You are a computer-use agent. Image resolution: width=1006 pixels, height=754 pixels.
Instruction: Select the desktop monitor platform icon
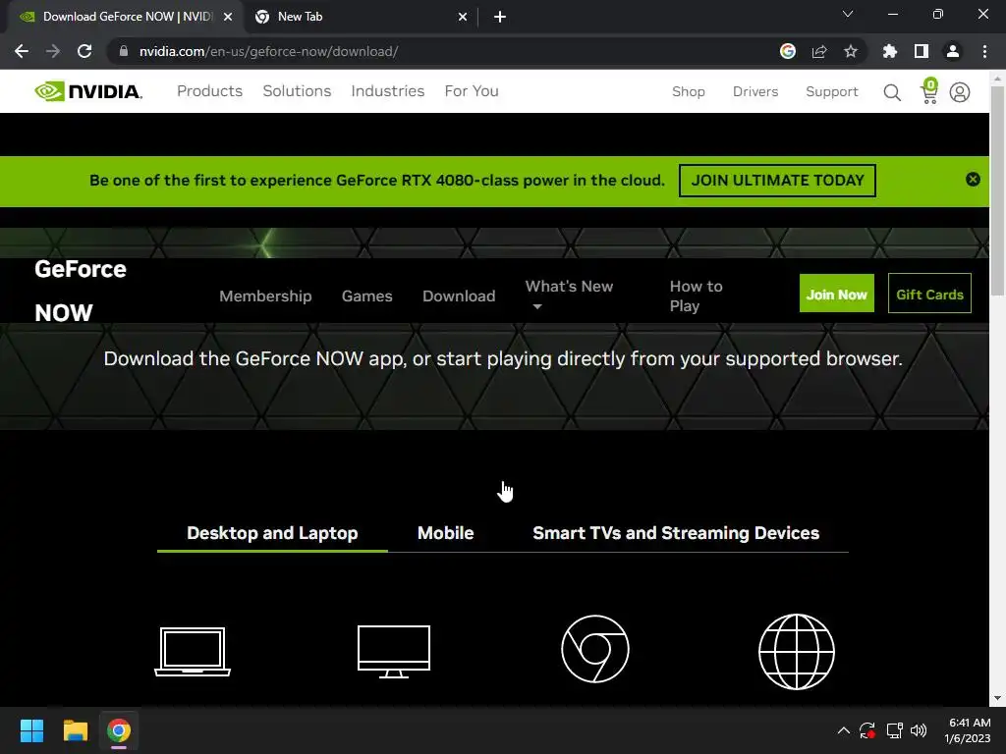coord(393,652)
